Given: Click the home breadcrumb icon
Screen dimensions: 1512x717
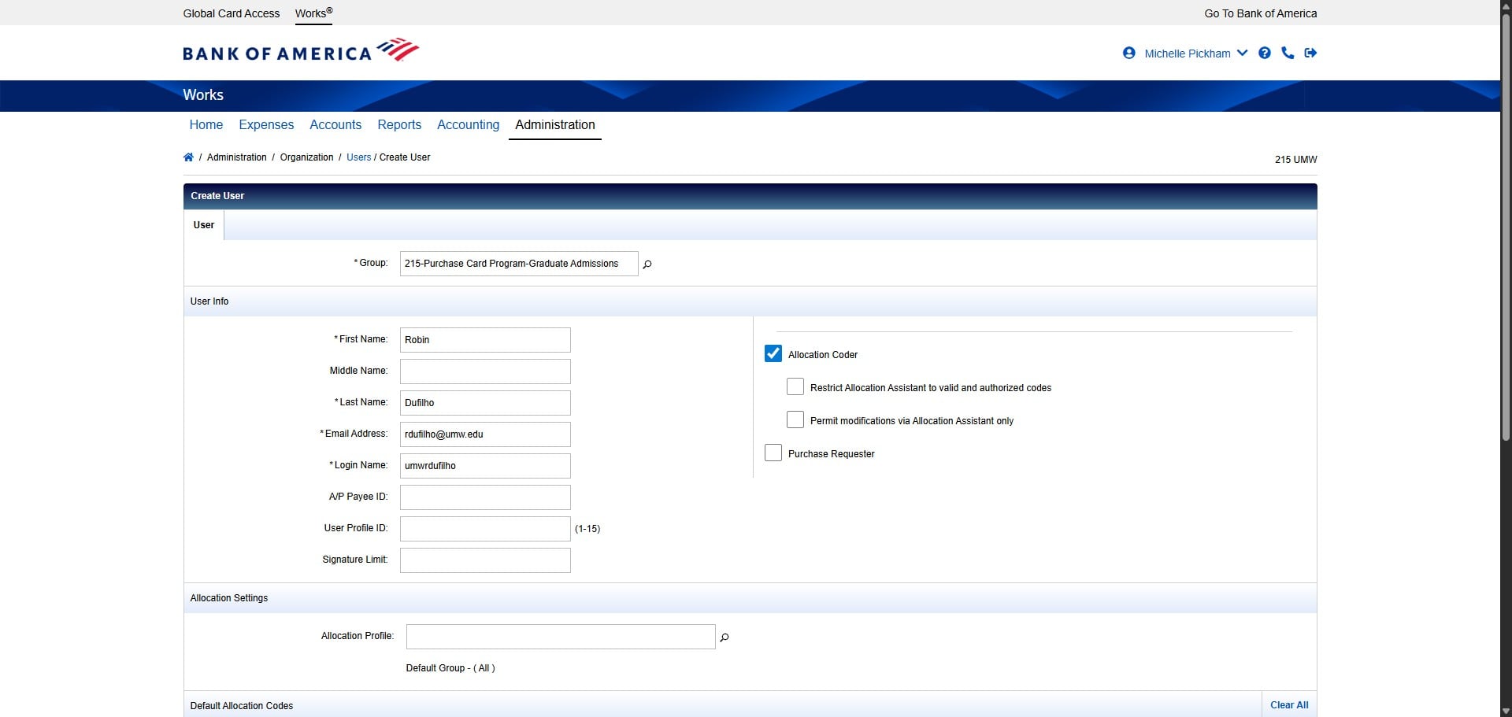Looking at the screenshot, I should (188, 157).
